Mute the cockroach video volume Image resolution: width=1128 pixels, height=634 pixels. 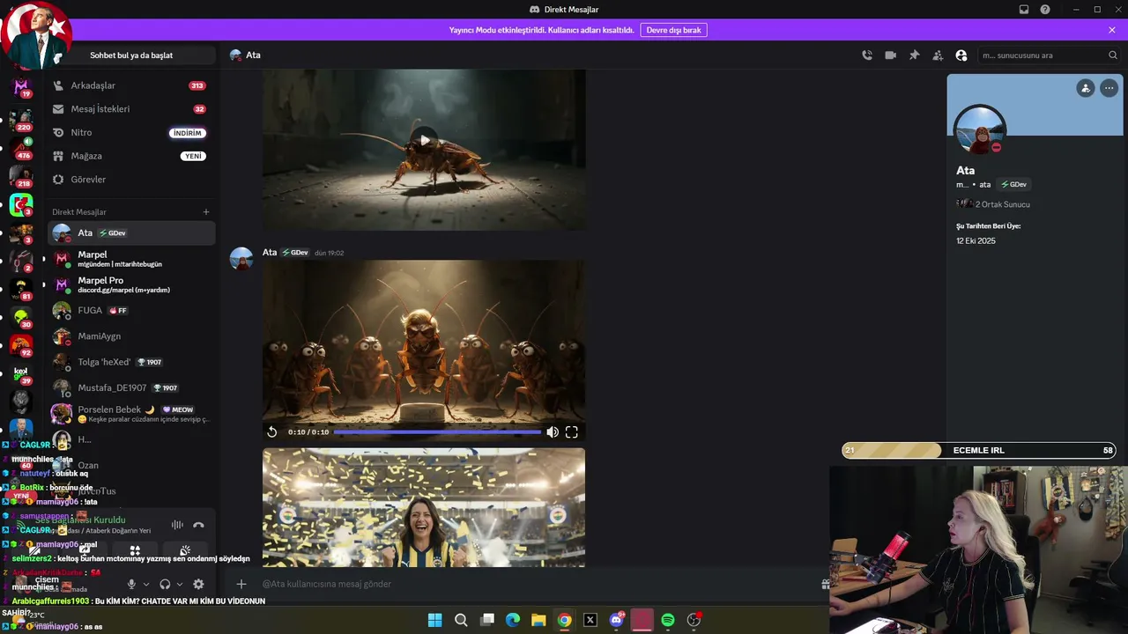(553, 432)
